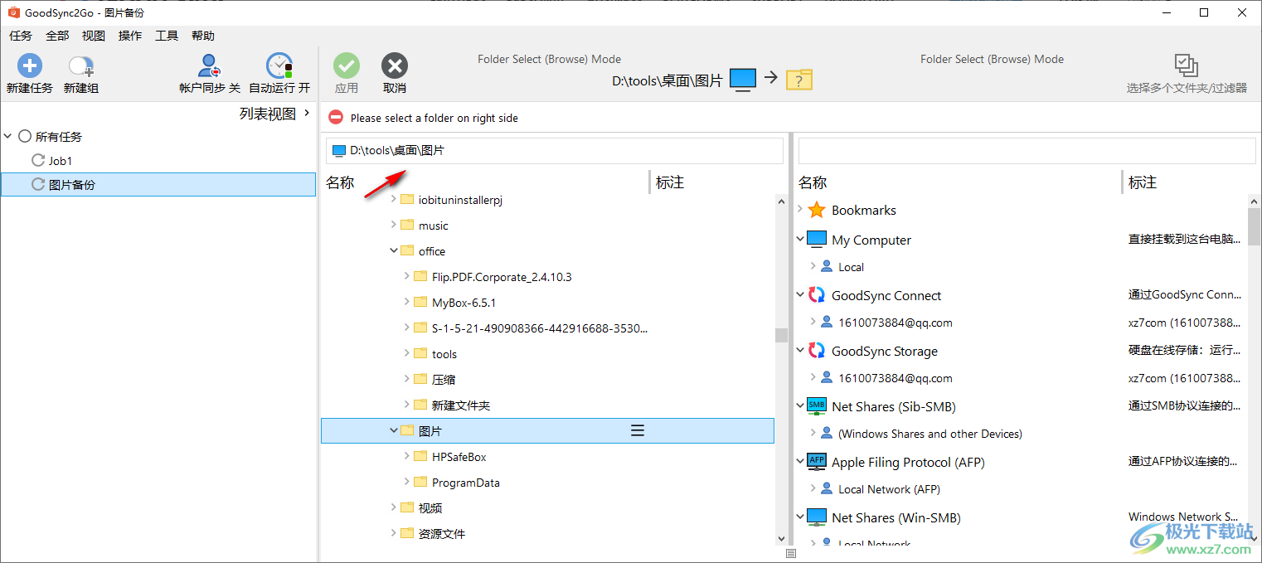
Task: Click the Local user icon under My Computer
Action: 826,267
